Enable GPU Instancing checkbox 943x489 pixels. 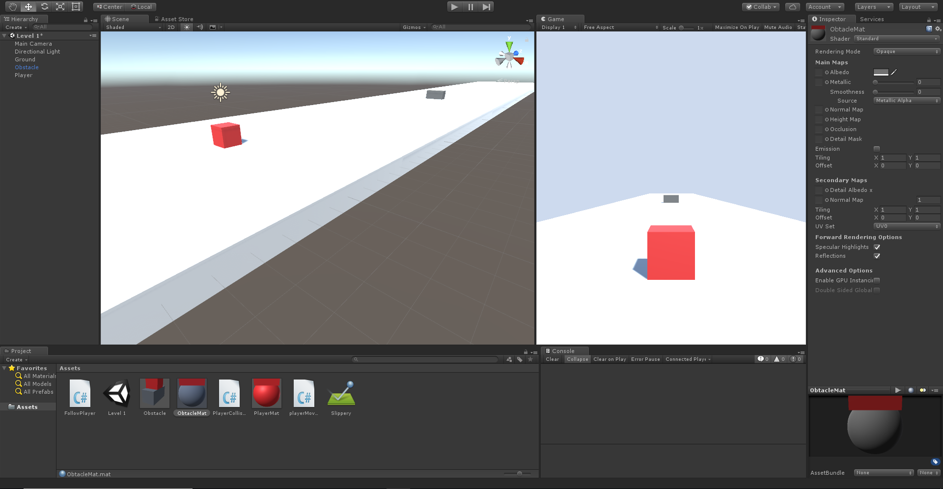[877, 280]
